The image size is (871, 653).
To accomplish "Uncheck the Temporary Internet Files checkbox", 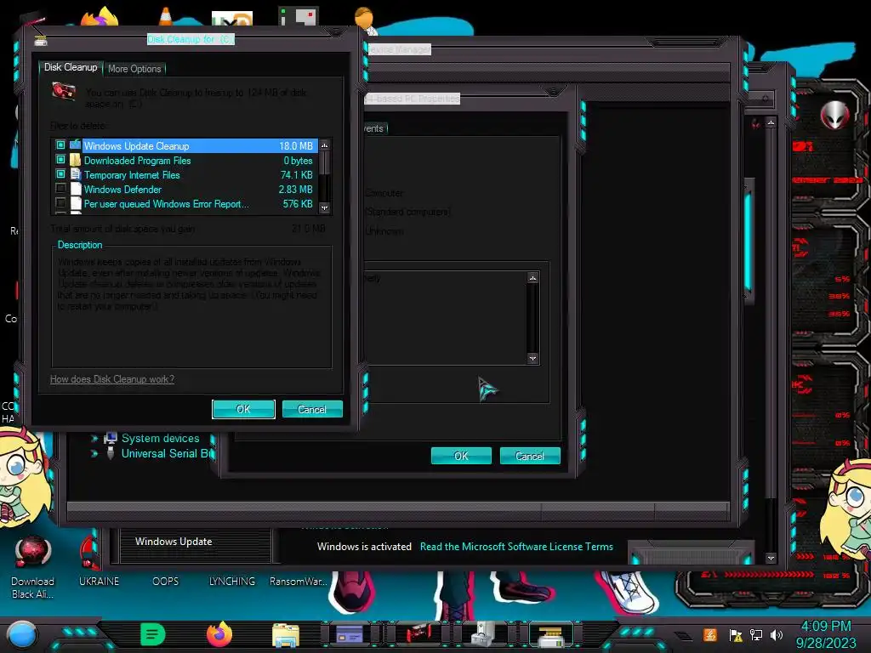I will (x=60, y=174).
